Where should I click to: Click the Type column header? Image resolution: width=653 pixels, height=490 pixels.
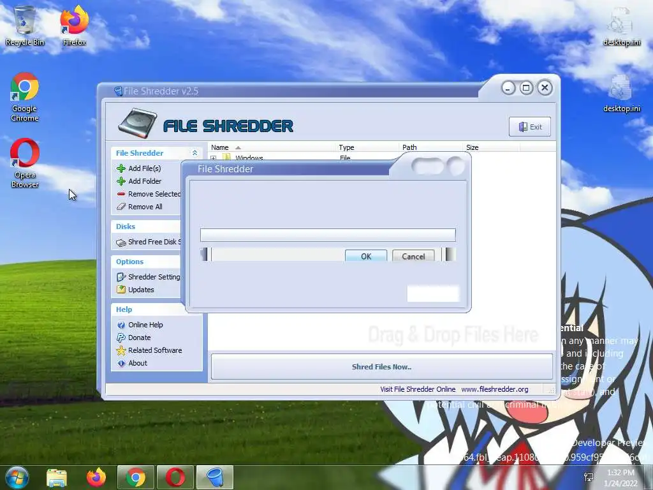[x=367, y=147]
